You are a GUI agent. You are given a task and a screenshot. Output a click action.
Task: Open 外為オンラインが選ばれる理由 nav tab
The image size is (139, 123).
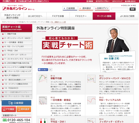[x=12, y=16]
